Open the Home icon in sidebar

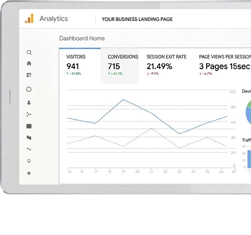coord(29,63)
